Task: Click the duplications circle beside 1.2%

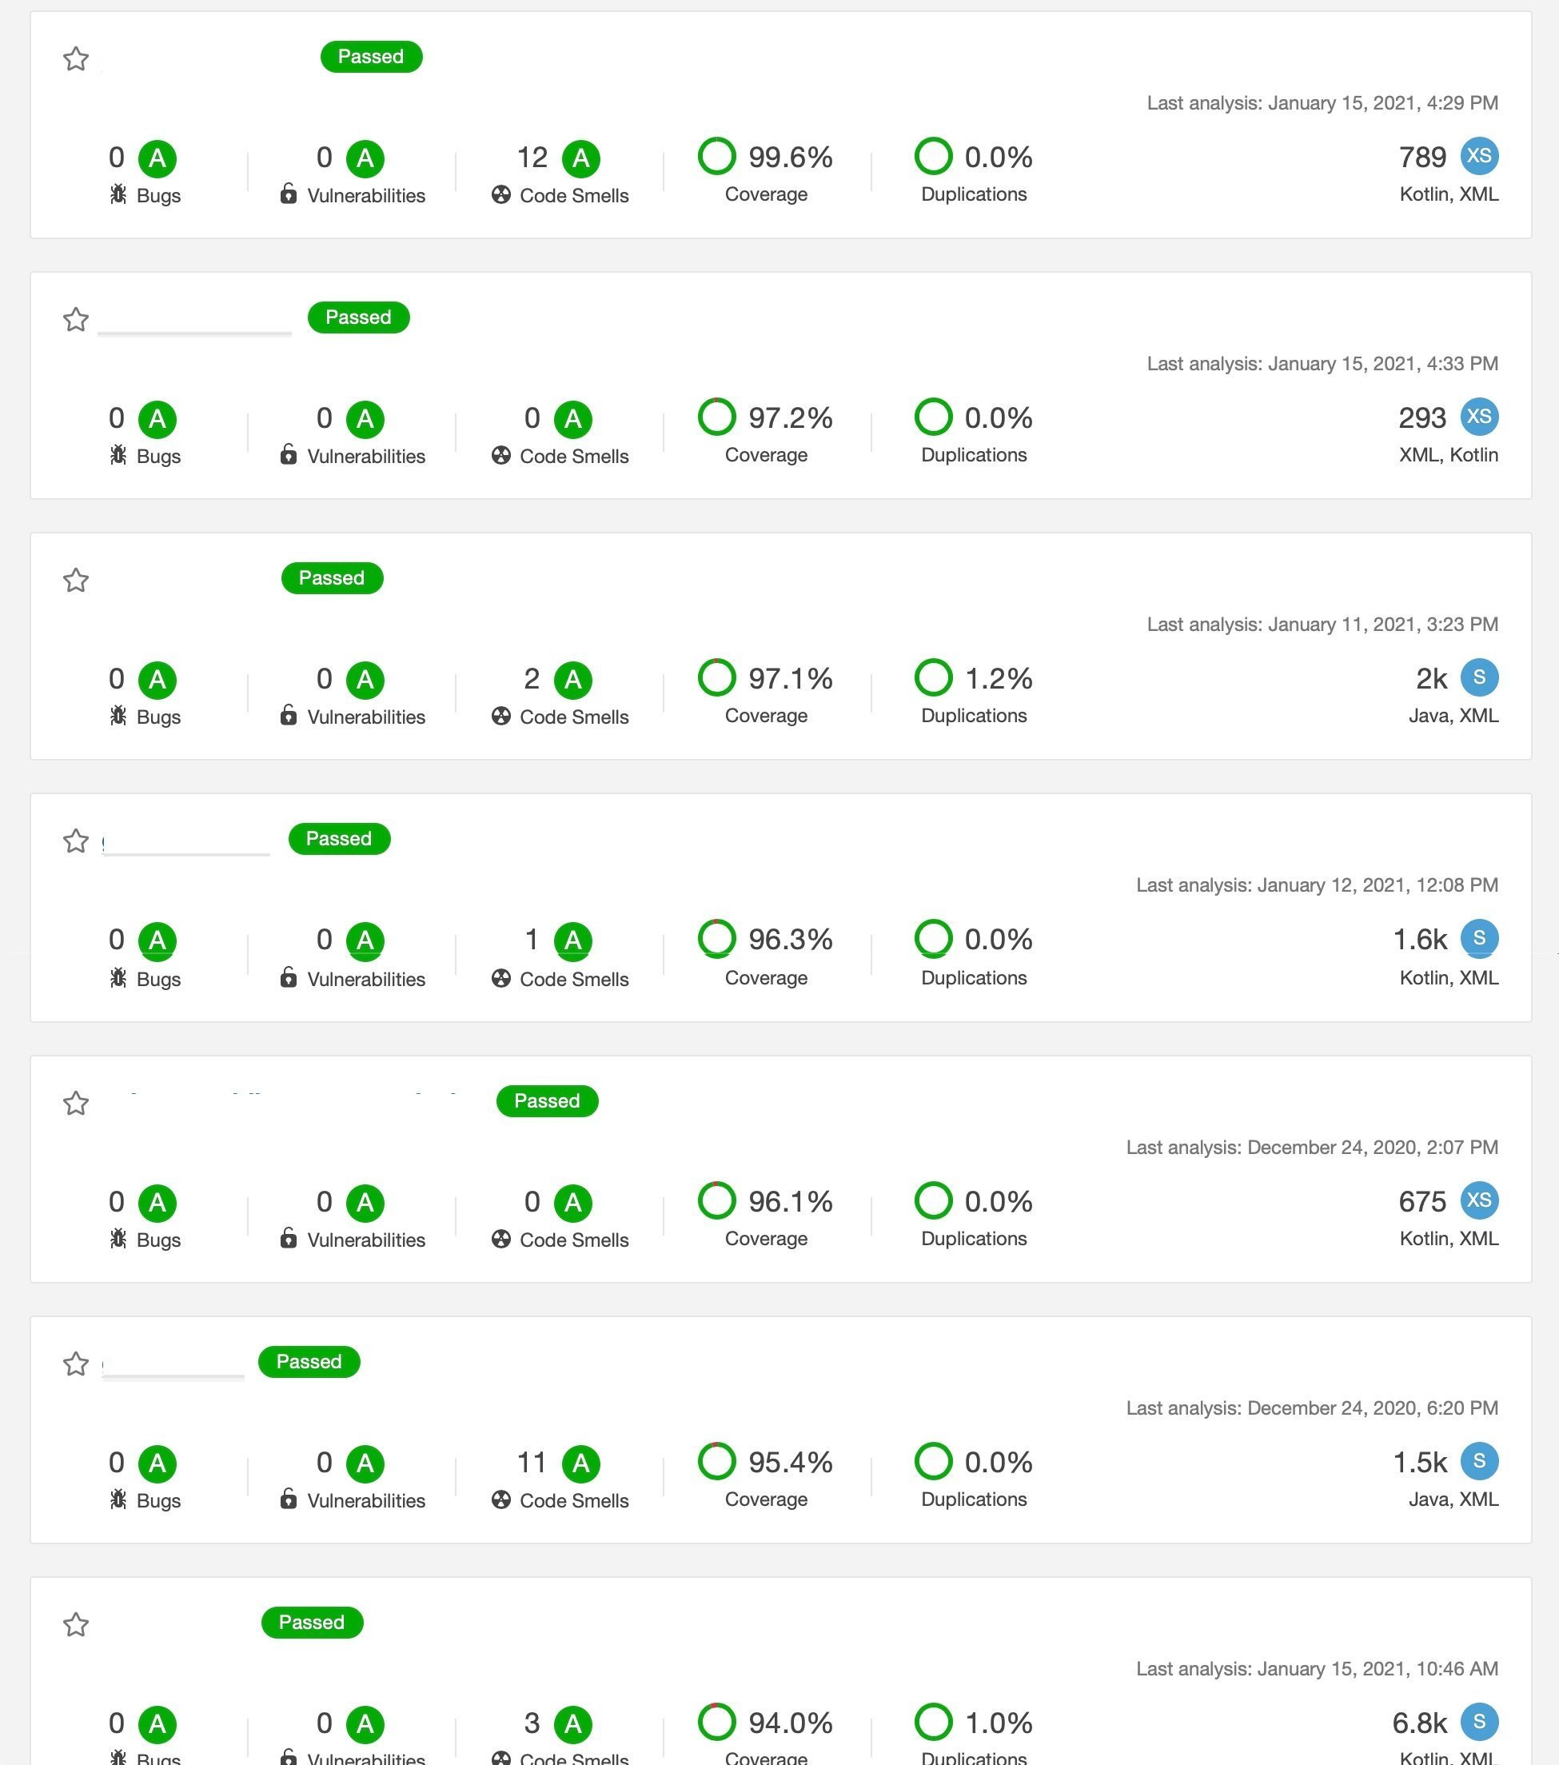Action: (x=933, y=678)
